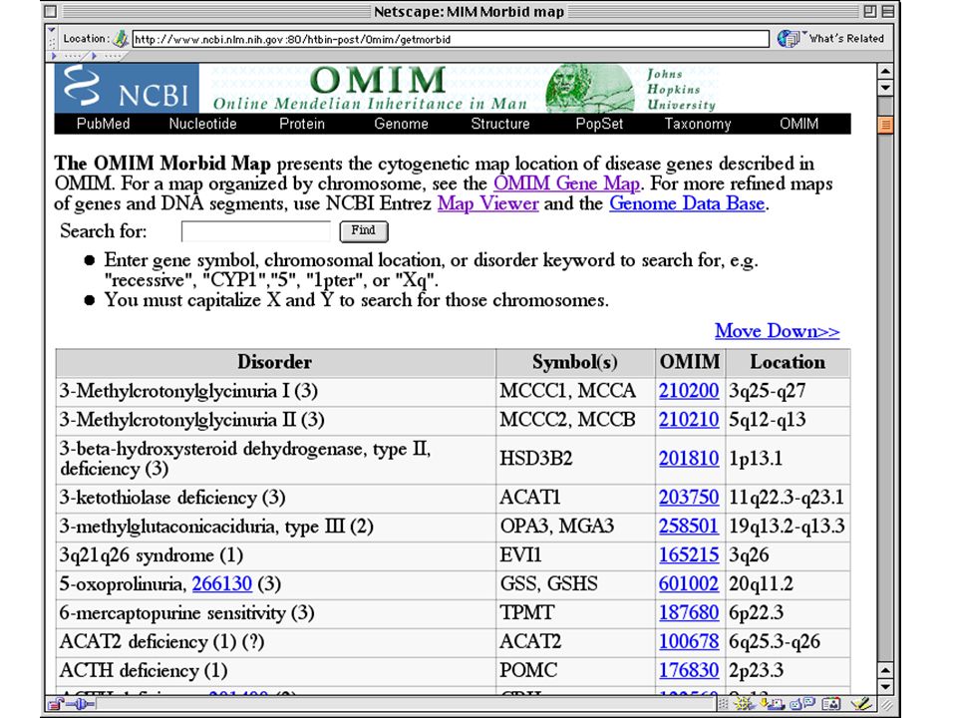Click the Location column header

788,362
